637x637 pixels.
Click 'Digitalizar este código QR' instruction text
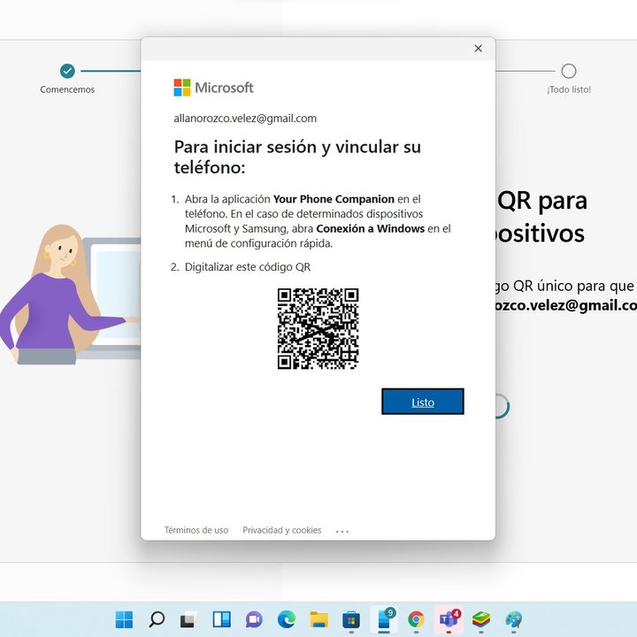(x=248, y=267)
